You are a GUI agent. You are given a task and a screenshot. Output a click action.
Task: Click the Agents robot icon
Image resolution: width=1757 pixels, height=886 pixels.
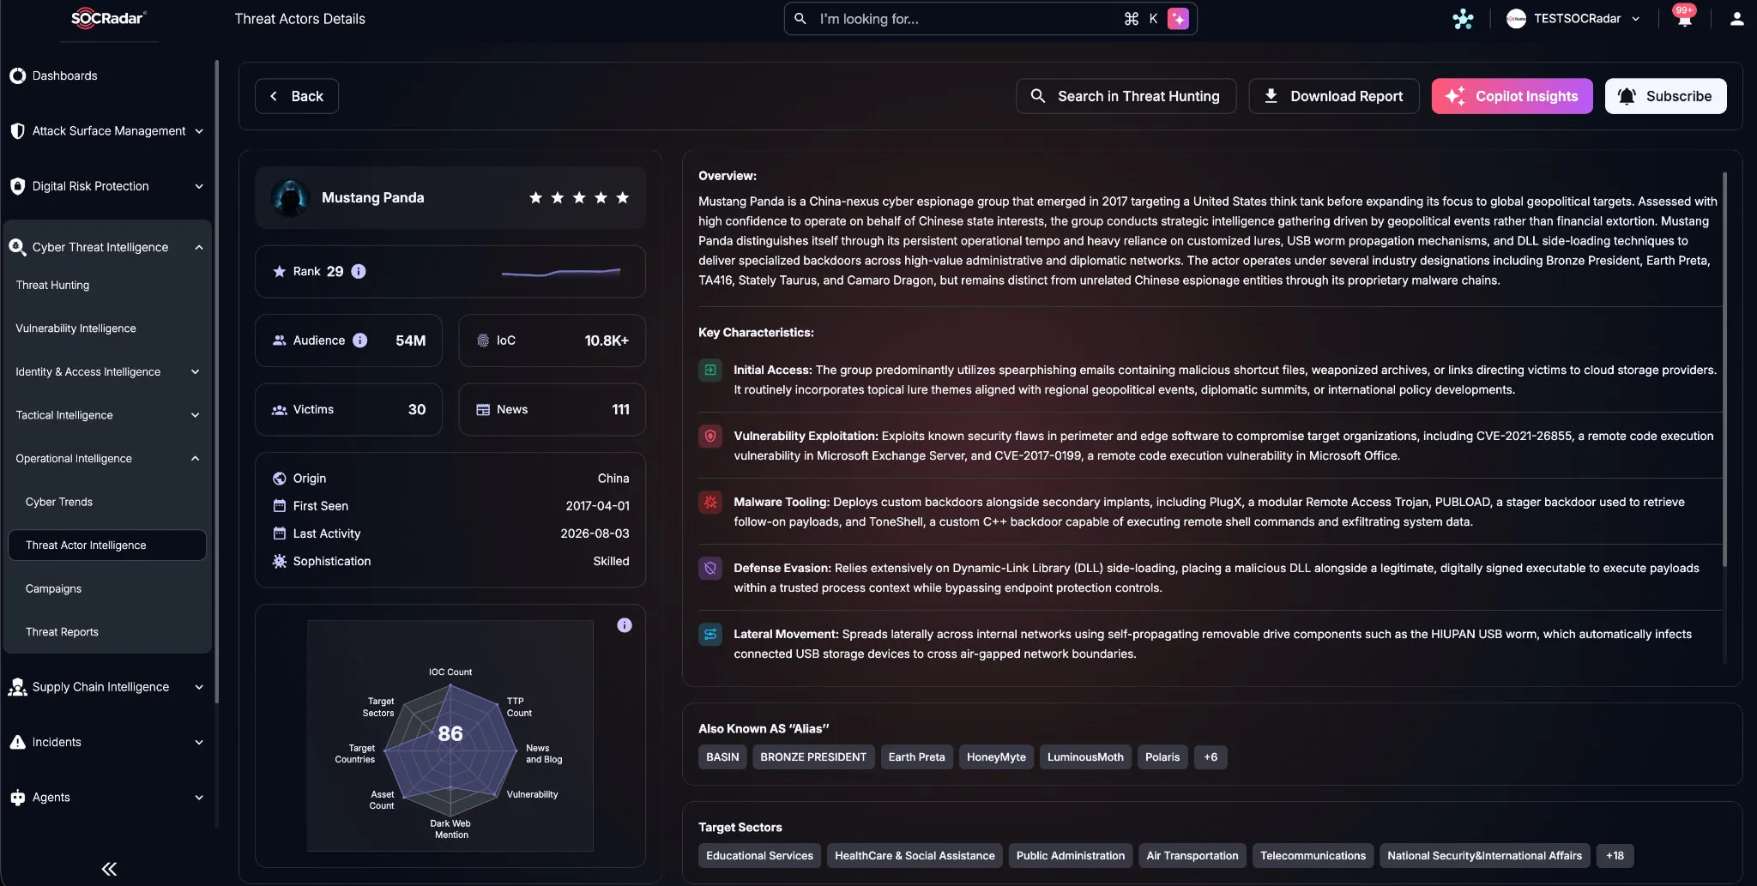point(17,798)
